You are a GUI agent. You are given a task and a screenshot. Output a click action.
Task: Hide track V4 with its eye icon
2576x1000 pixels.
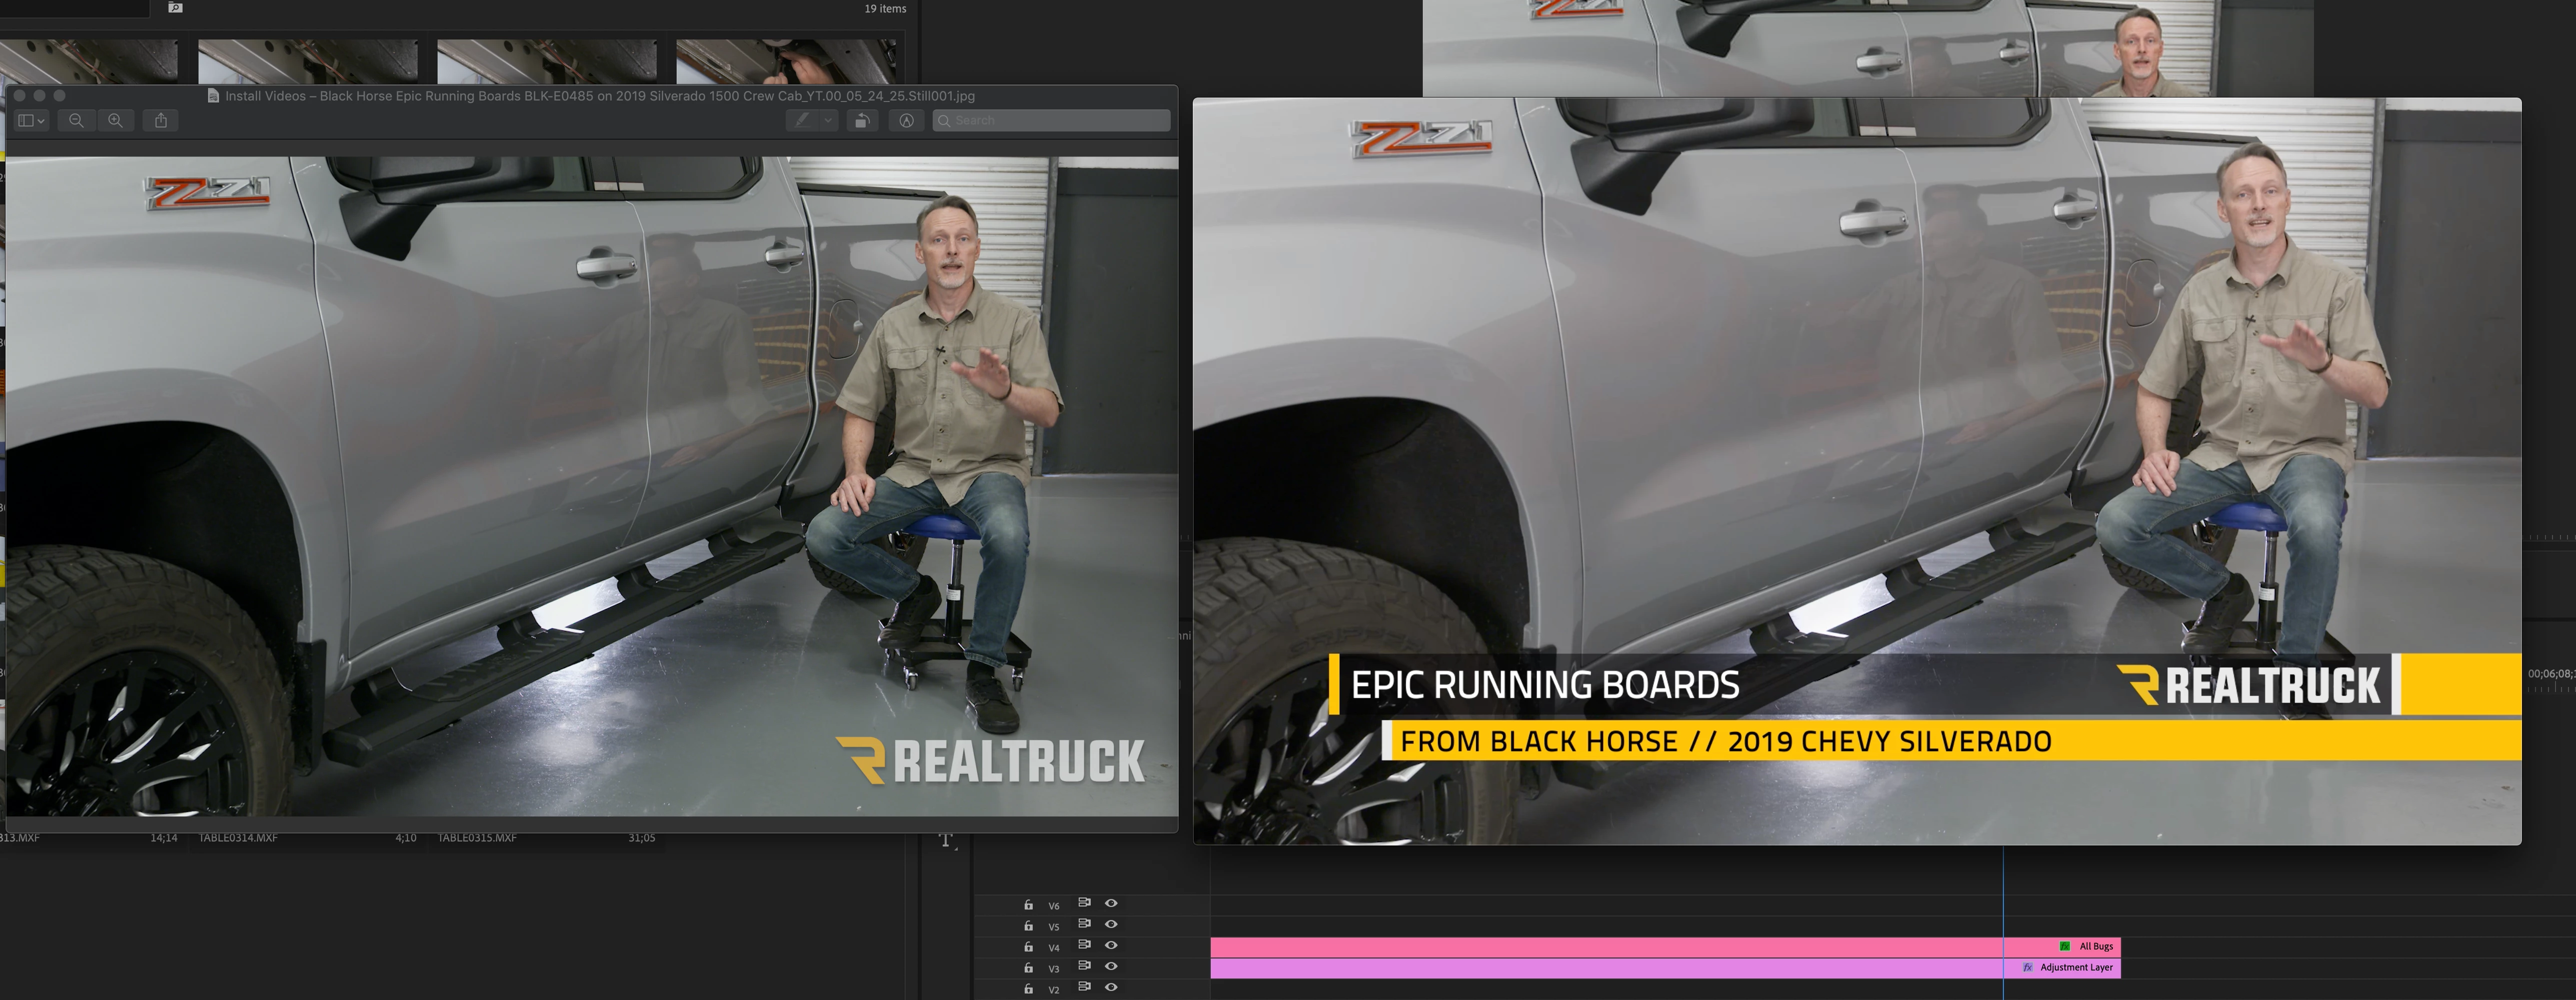pyautogui.click(x=1111, y=945)
